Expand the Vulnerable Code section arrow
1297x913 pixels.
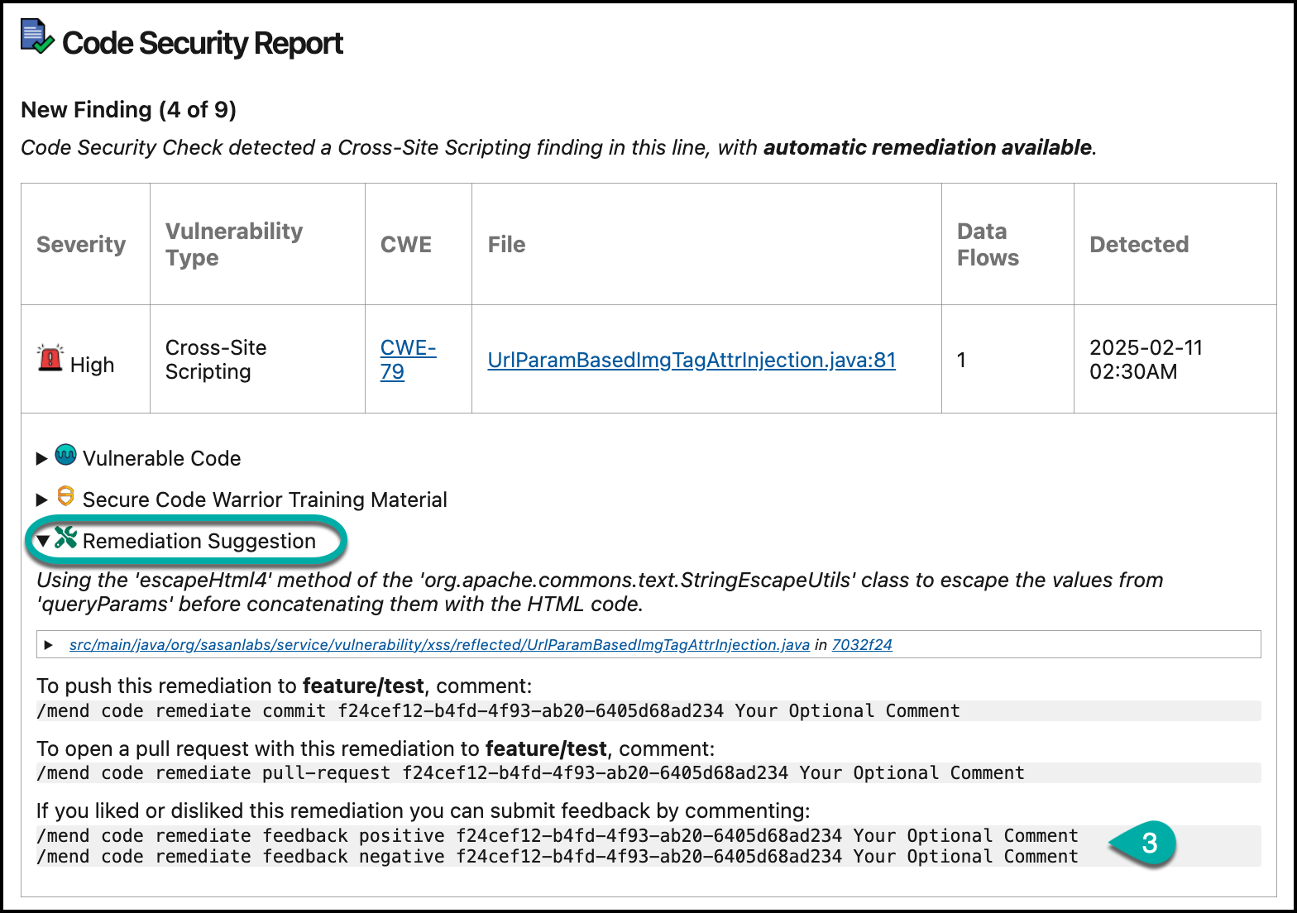[42, 459]
